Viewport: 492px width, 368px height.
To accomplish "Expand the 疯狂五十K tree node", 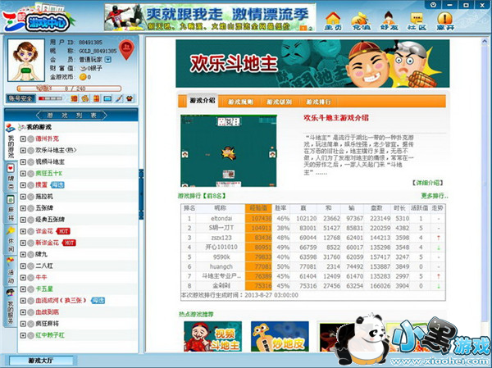I will pyautogui.click(x=23, y=174).
